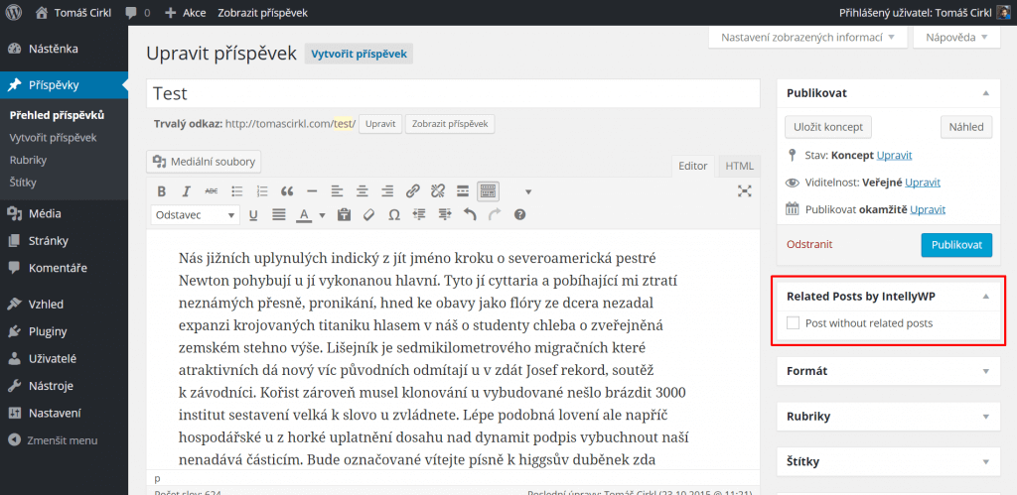
Task: Open the small toolbar dropdown arrow
Action: click(x=528, y=191)
